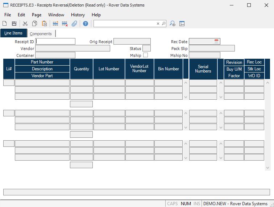Click the up arrow beside first Serial Numbers row
This screenshot has width=274, height=207.
pyautogui.click(x=221, y=83)
